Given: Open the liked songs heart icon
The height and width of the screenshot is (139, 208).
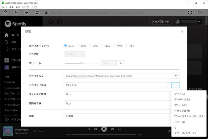Looking at the screenshot, I should point(7,67).
